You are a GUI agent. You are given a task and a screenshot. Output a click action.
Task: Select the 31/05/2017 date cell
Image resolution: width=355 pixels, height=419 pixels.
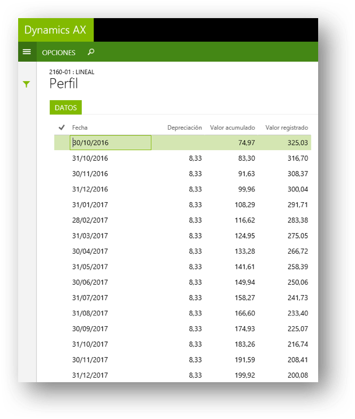click(x=90, y=267)
